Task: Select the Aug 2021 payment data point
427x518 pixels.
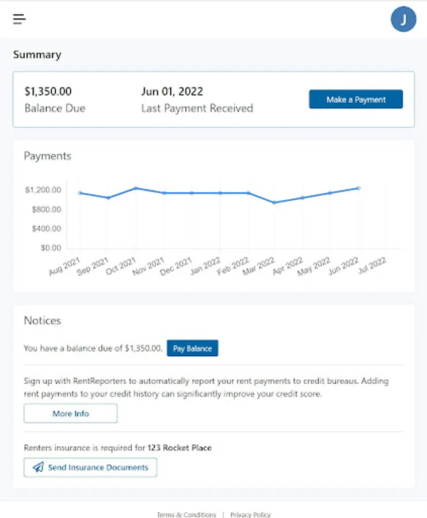Action: coord(80,193)
